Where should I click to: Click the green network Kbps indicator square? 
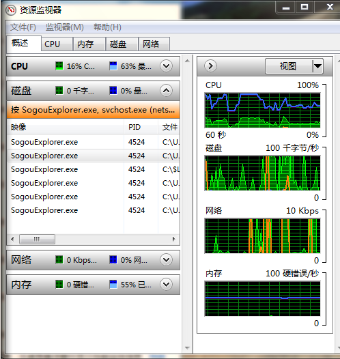click(59, 260)
